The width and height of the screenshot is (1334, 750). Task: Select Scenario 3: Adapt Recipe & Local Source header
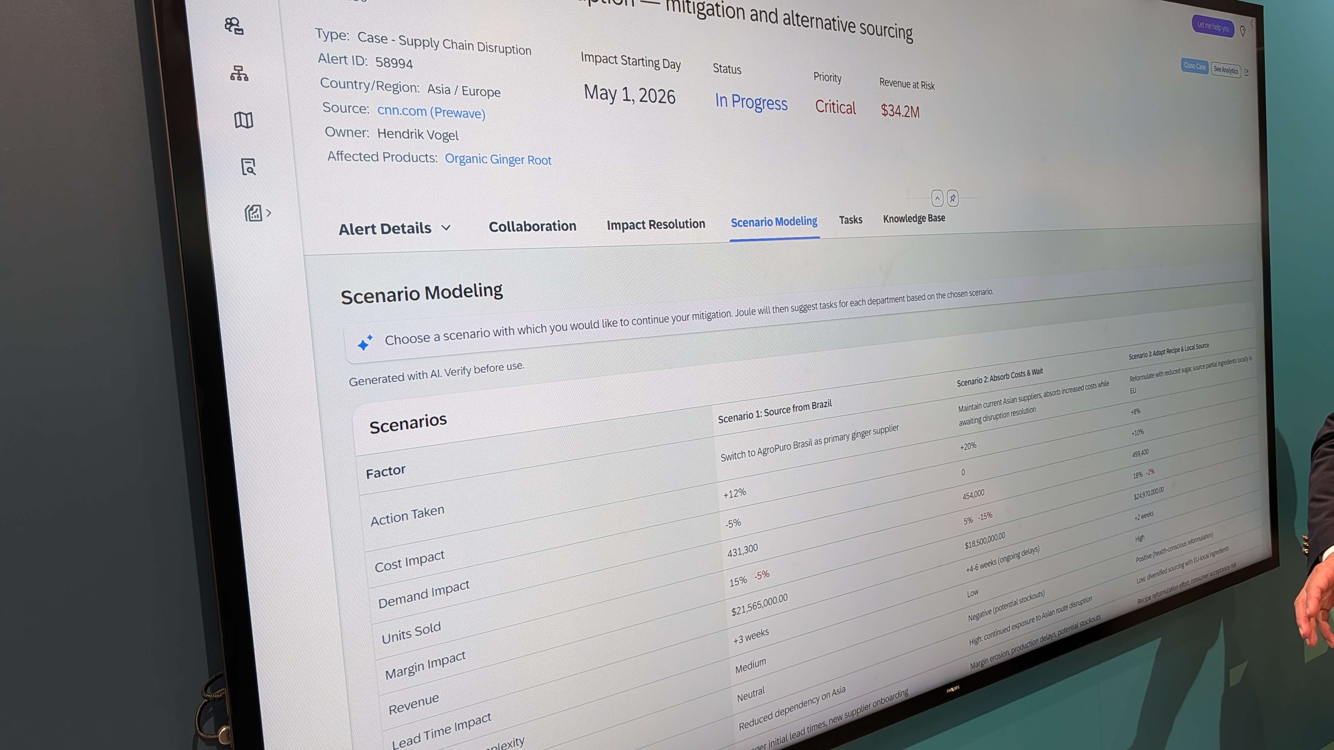click(1169, 351)
